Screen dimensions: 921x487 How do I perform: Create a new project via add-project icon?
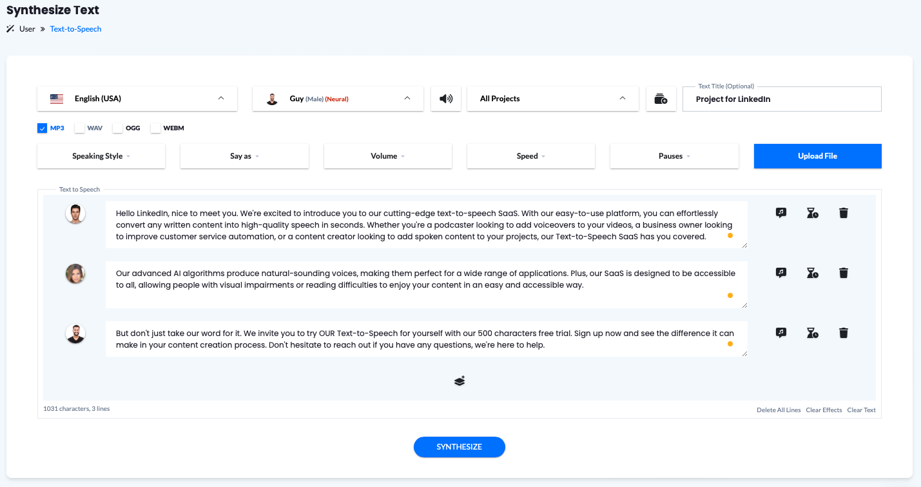pos(661,98)
